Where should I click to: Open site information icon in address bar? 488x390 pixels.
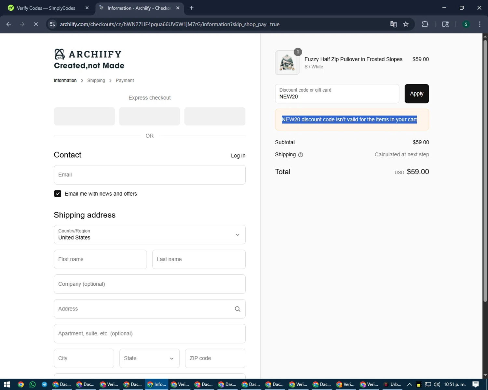52,24
